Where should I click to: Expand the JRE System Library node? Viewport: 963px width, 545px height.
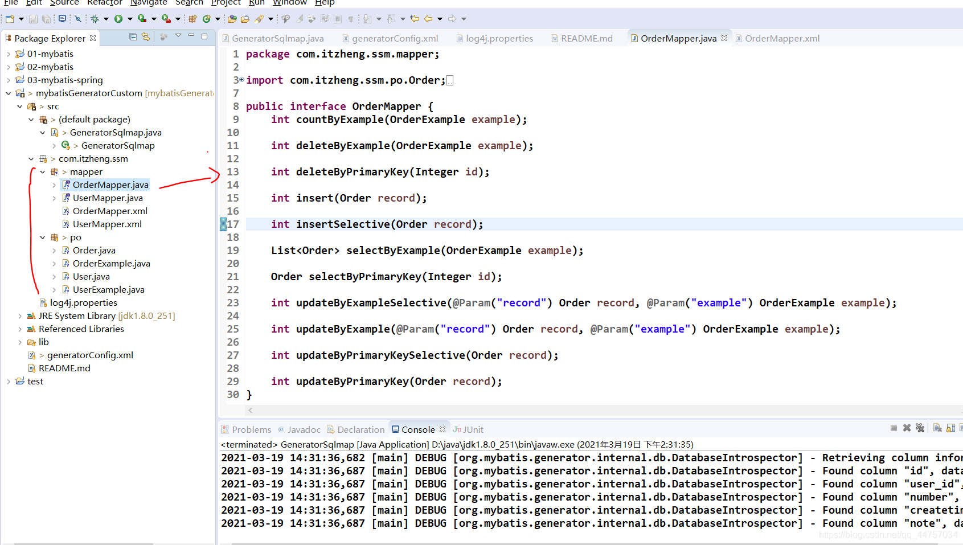[19, 316]
